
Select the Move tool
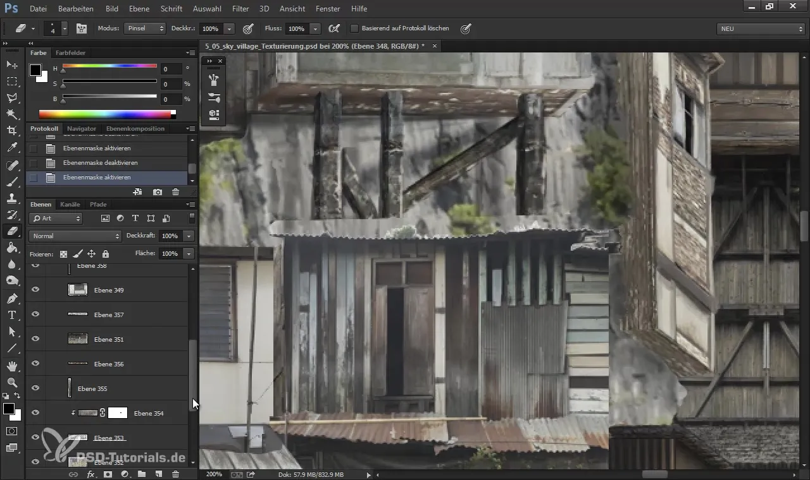[x=12, y=64]
